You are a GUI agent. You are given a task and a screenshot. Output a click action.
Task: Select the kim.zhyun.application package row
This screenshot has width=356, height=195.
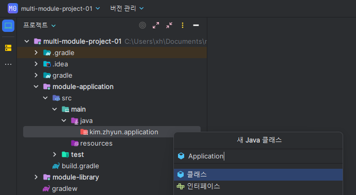[112, 132]
